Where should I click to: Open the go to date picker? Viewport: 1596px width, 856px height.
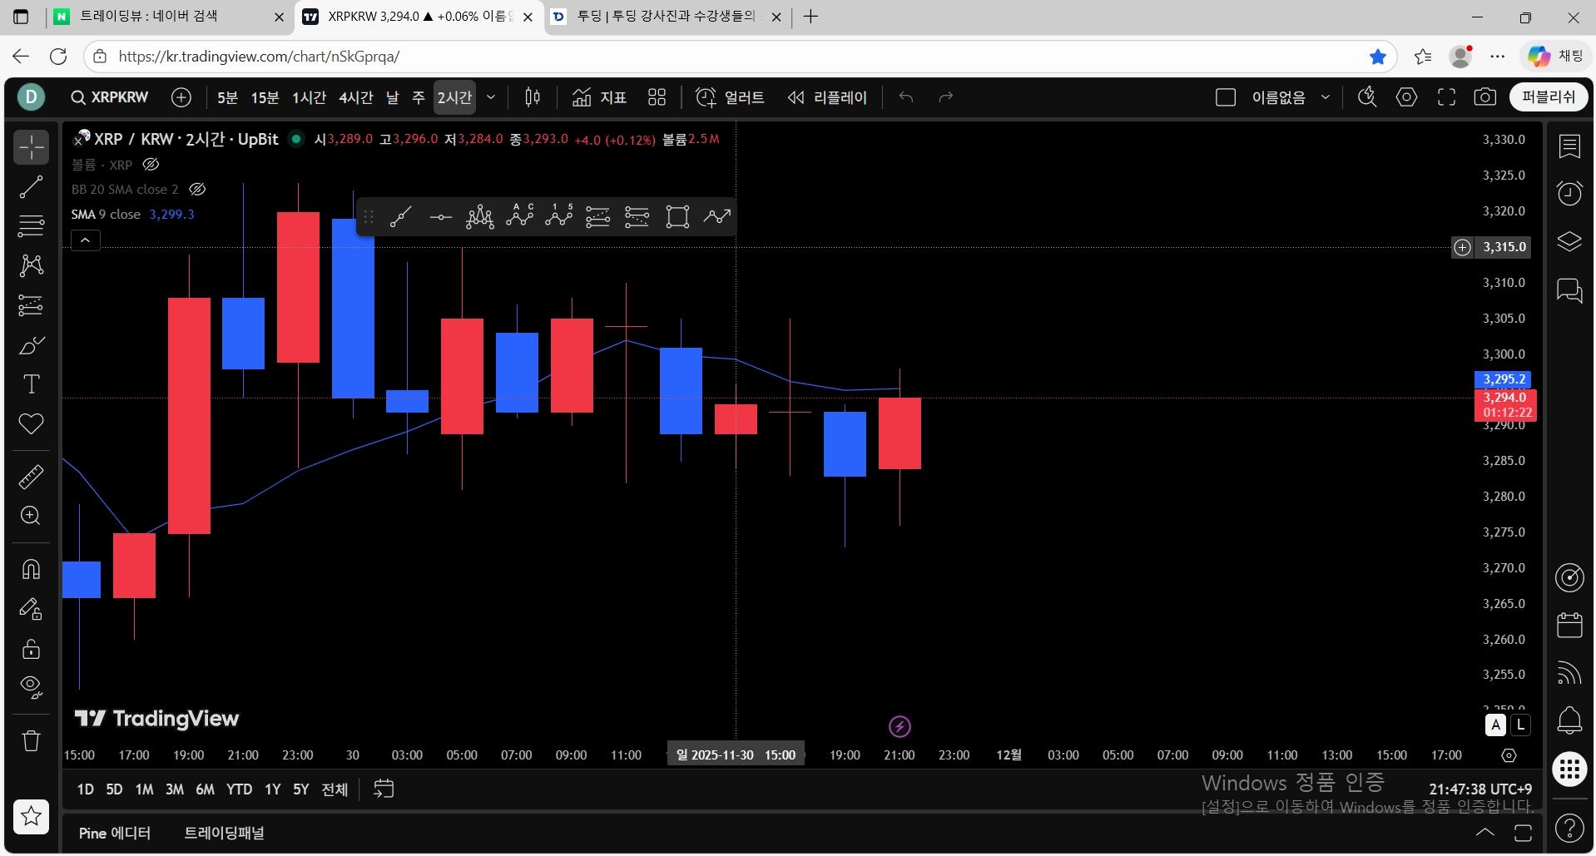[x=384, y=789]
